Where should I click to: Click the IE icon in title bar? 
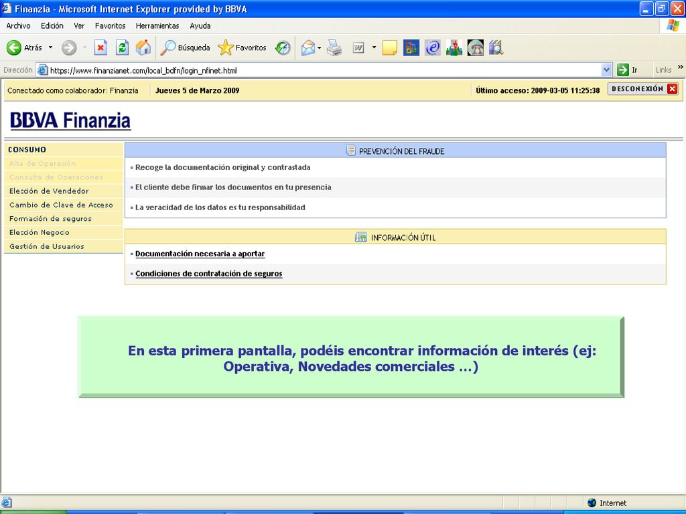(x=7, y=8)
